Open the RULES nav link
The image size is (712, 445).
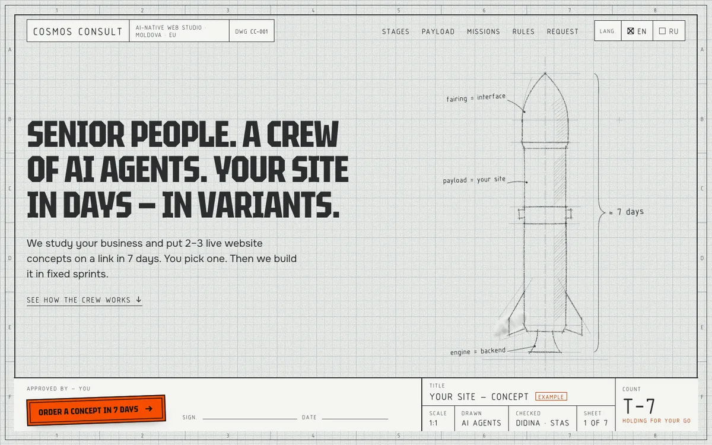[523, 31]
